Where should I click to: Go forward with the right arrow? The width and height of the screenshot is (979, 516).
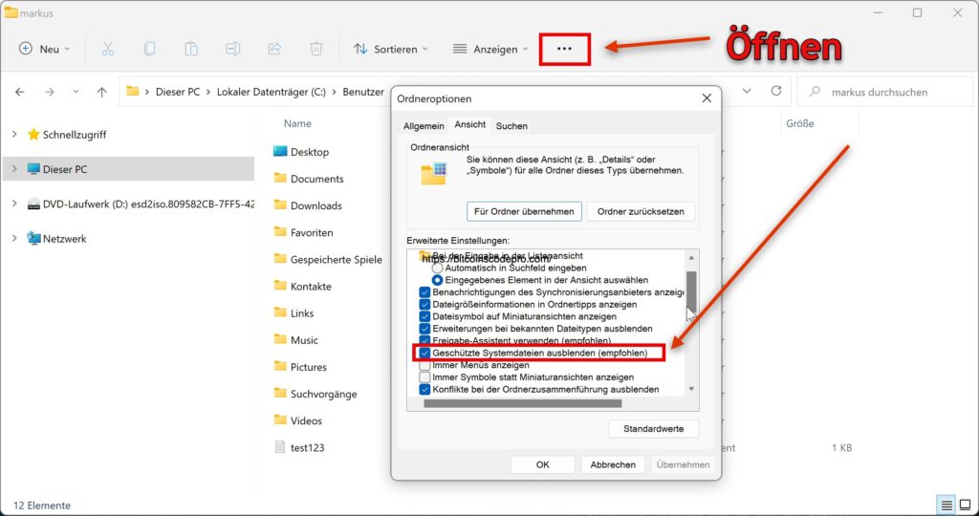point(50,92)
